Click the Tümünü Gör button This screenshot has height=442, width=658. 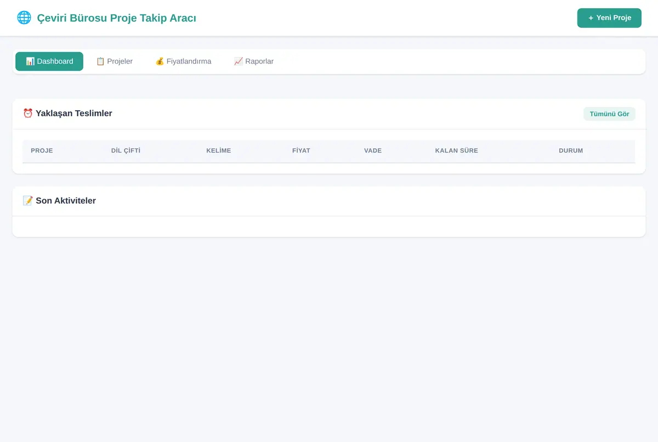[609, 114]
